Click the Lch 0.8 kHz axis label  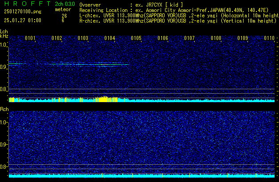[x=4, y=89]
